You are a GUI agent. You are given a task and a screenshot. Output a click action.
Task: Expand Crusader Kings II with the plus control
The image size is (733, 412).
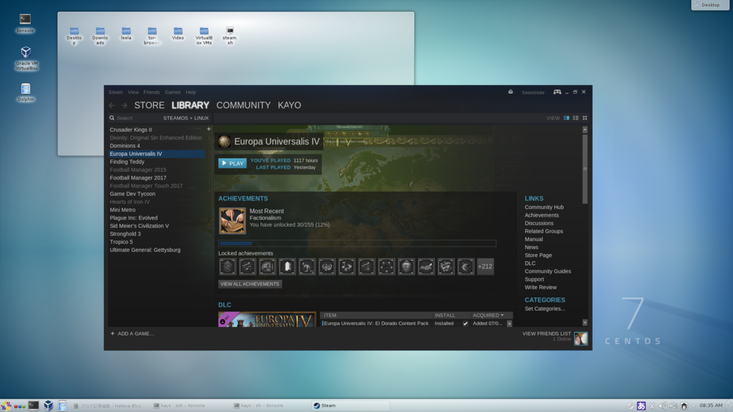(208, 128)
